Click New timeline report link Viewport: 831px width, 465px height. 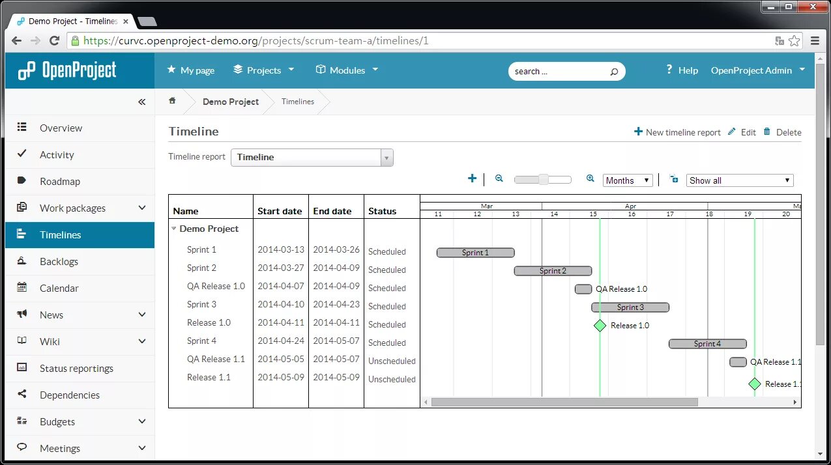click(x=677, y=132)
